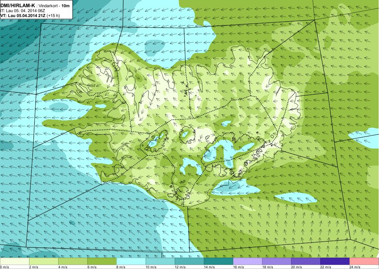Click the 0–2 m/s pale yellow legend swatch
Image resolution: width=379 pixels, height=269 pixels.
[15, 261]
